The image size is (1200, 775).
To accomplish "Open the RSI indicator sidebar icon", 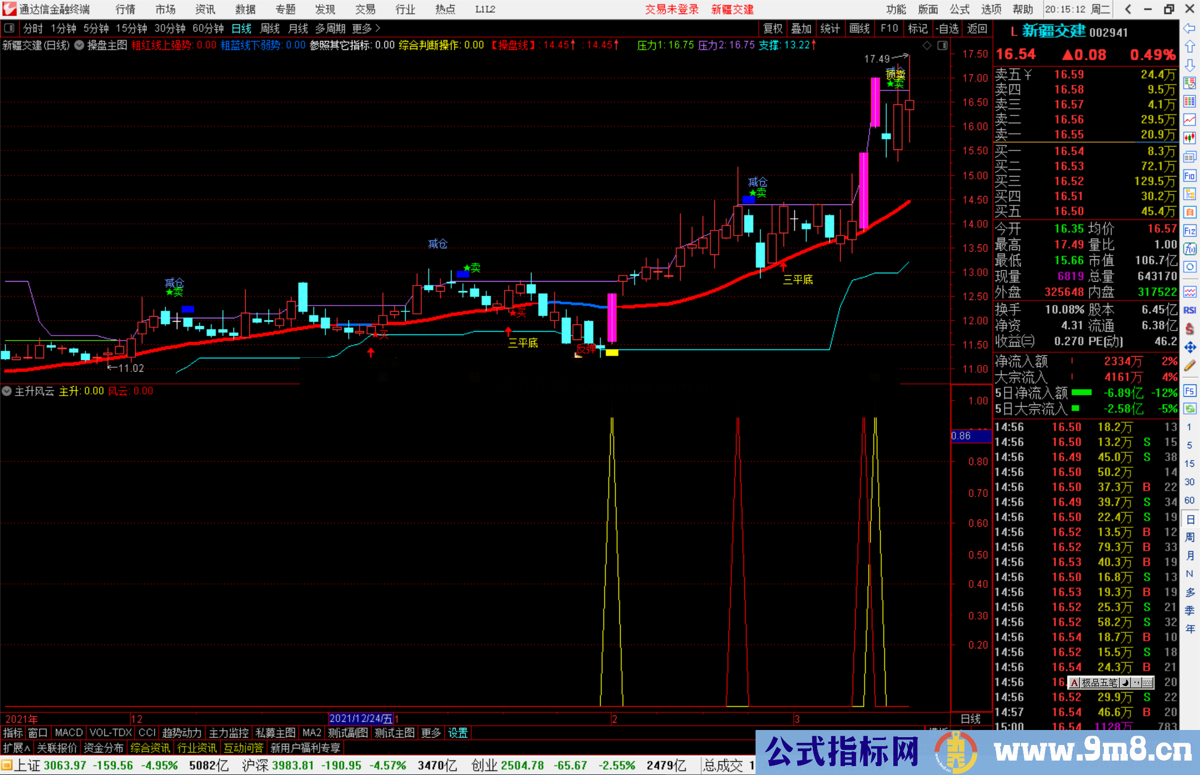I will click(1189, 310).
